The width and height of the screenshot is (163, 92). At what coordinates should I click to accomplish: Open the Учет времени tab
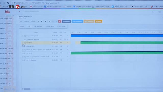pos(38,26)
